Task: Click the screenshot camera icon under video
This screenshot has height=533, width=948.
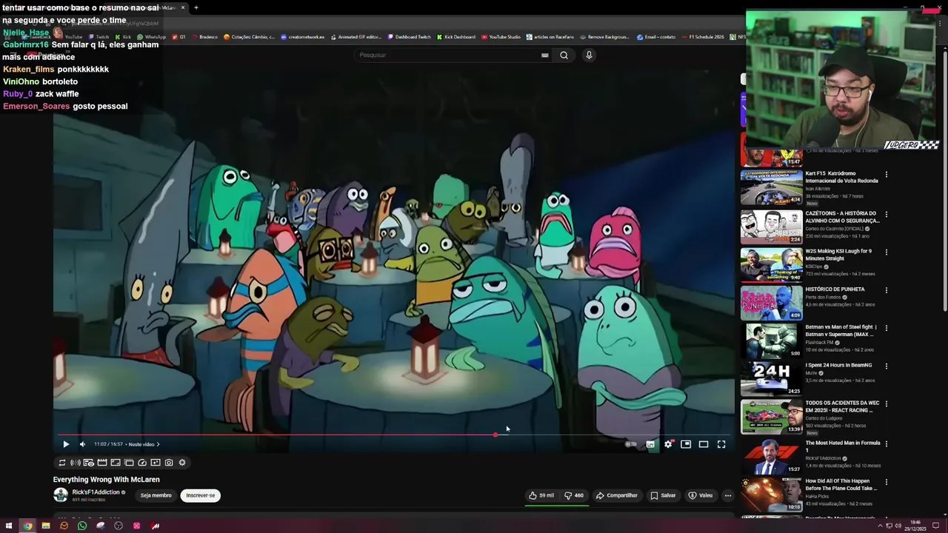Action: (x=169, y=463)
